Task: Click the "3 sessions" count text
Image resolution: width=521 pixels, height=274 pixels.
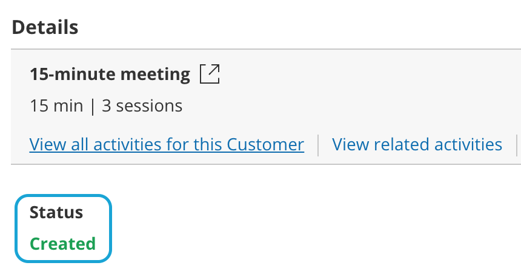Action: (x=142, y=106)
